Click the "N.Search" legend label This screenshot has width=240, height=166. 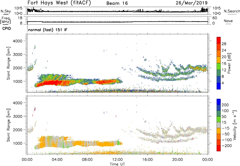pos(232,11)
